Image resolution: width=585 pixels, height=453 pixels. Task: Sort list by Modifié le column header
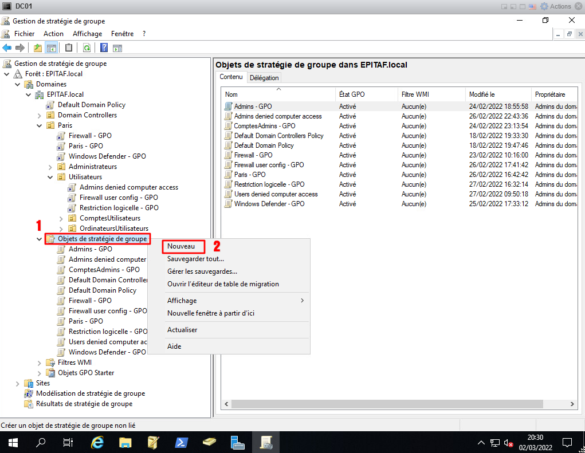pos(481,94)
